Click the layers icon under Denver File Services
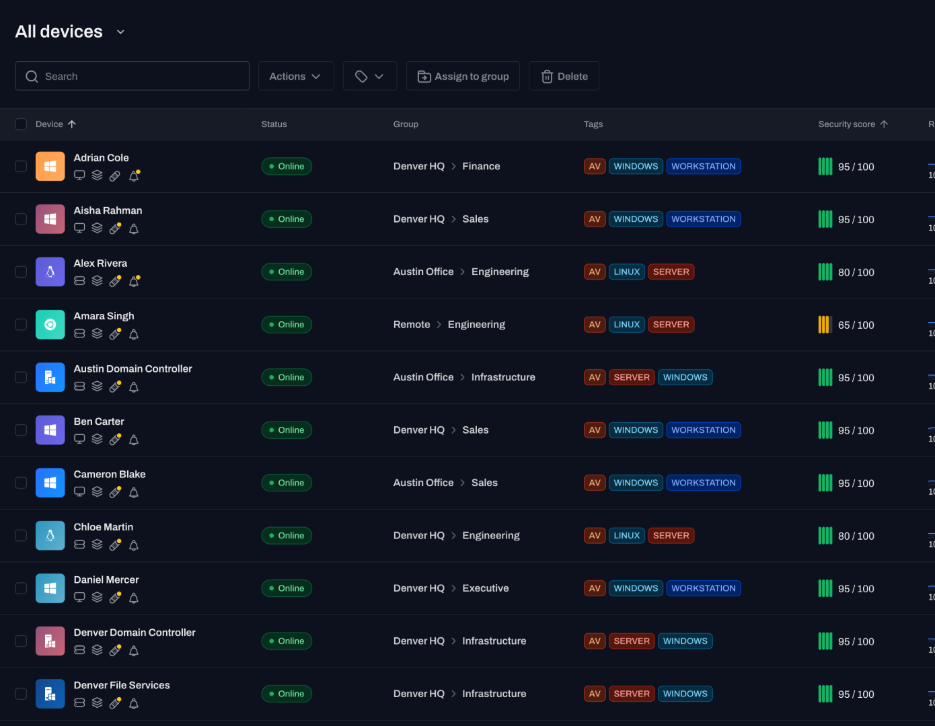The width and height of the screenshot is (935, 726). click(98, 703)
